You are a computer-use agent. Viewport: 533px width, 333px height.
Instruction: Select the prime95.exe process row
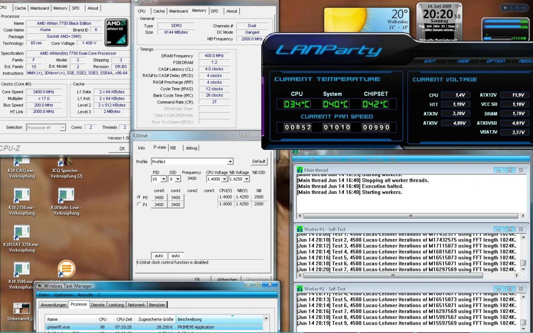pyautogui.click(x=154, y=327)
